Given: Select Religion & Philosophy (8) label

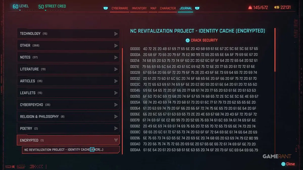Looking at the screenshot, I should click(42, 117).
